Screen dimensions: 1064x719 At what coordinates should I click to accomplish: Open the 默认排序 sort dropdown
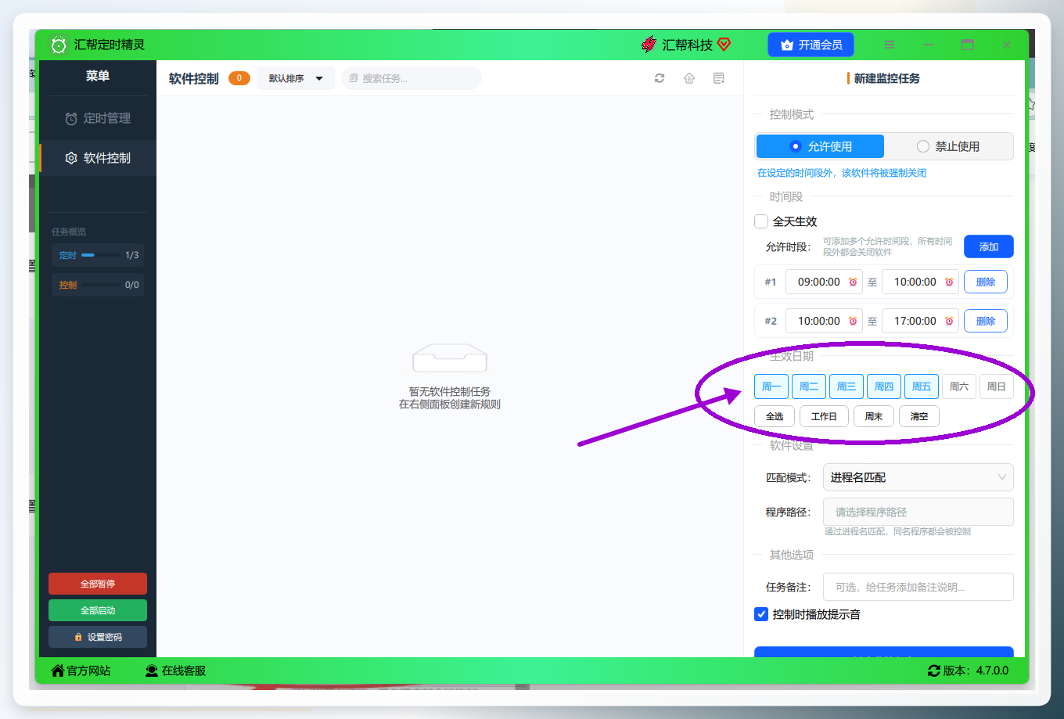(x=296, y=78)
